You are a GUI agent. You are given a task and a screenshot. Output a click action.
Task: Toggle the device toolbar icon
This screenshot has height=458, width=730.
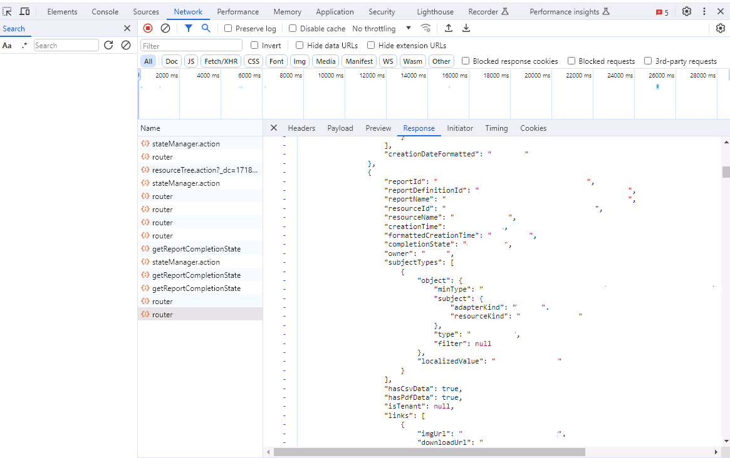point(24,12)
